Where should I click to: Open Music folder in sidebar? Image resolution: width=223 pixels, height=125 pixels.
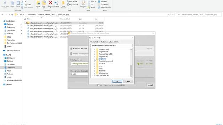8,71
